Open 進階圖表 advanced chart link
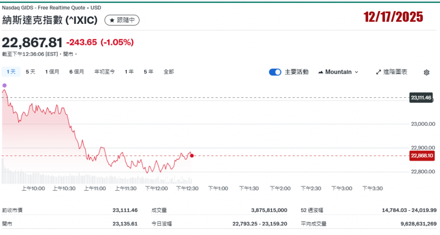This screenshot has width=440, height=235. pos(395,72)
